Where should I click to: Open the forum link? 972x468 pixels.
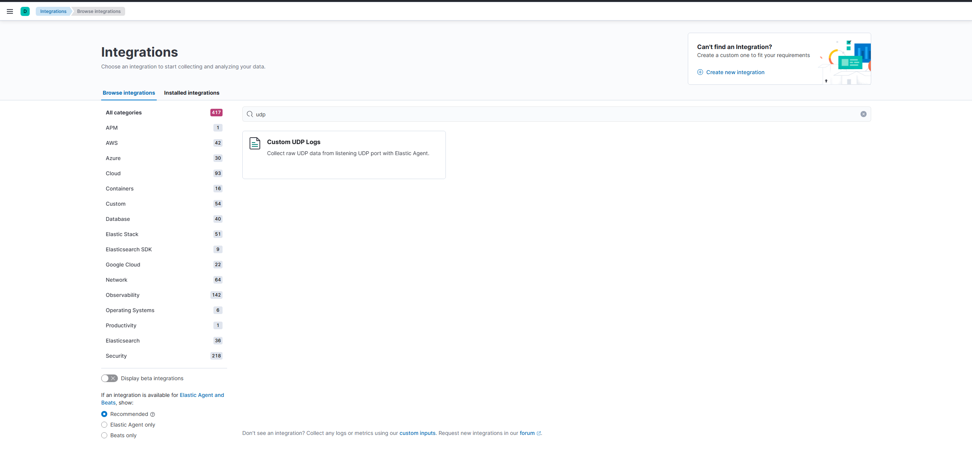click(x=527, y=433)
